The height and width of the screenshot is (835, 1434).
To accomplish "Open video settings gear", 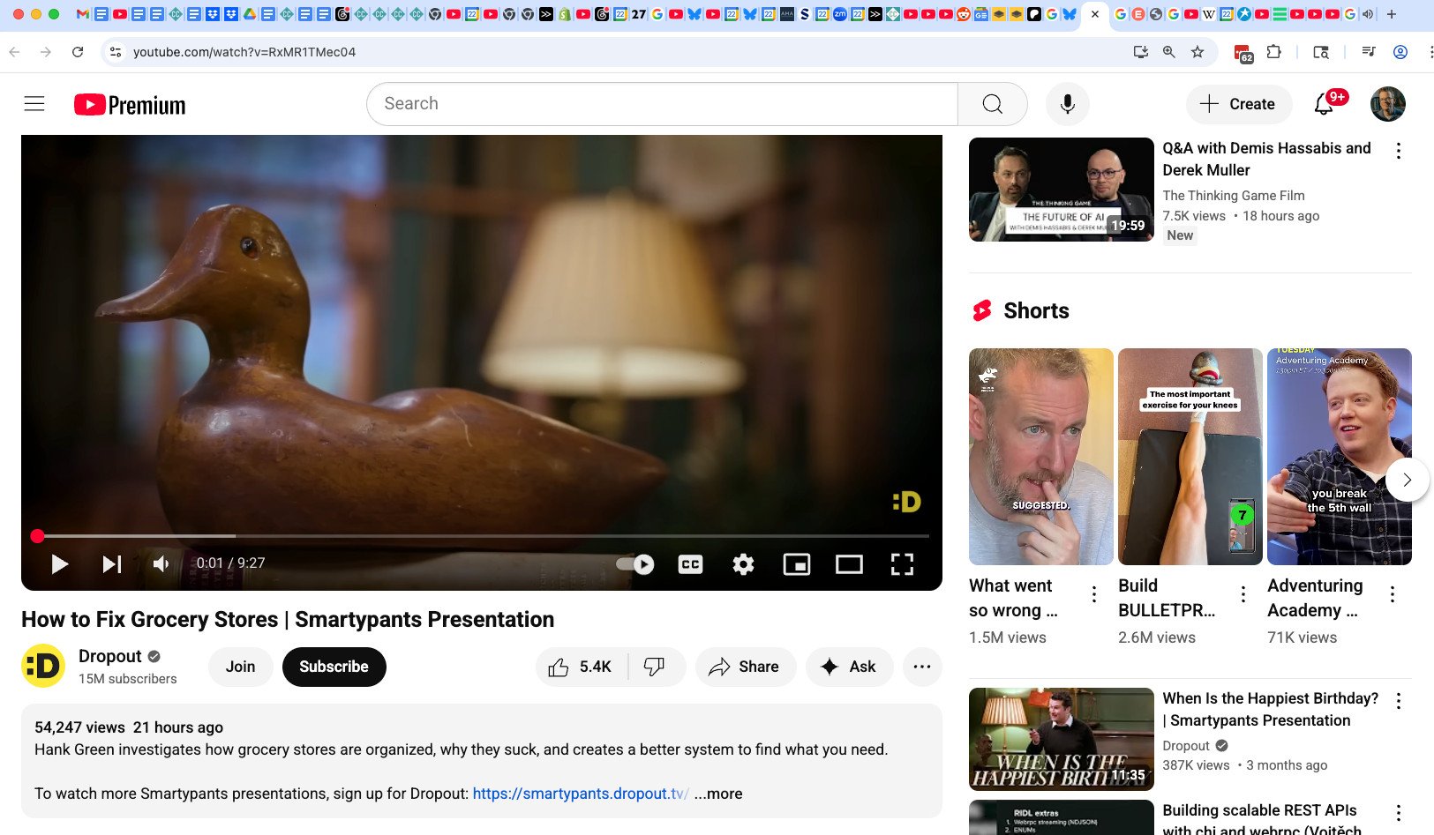I will 743,564.
